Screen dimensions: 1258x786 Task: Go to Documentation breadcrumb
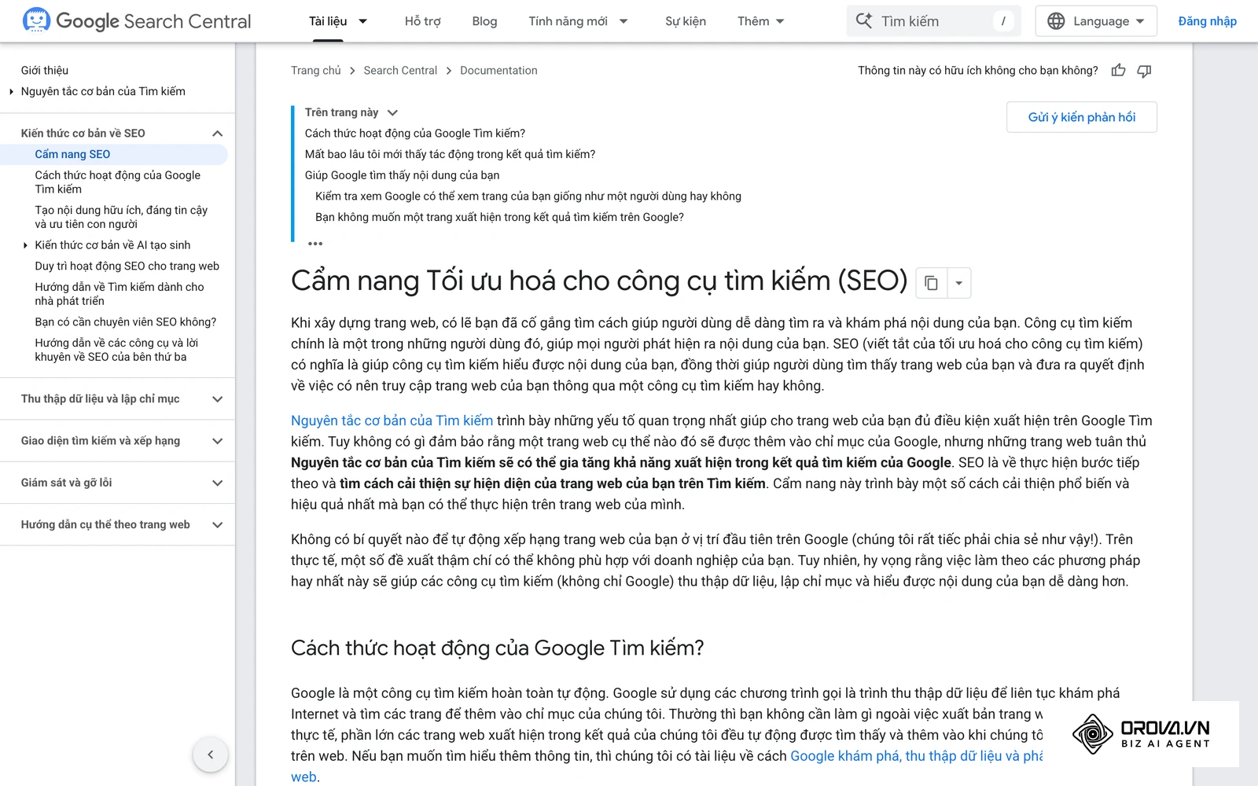498,71
